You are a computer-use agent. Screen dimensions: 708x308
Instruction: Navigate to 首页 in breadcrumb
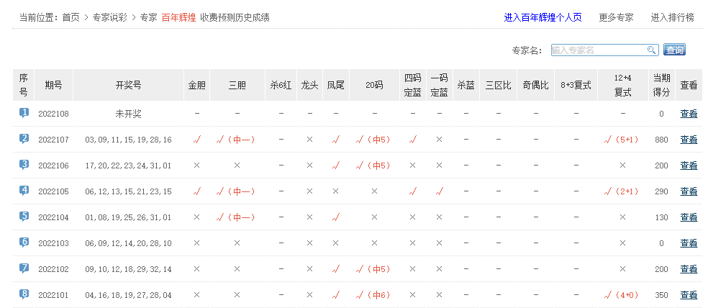pyautogui.click(x=71, y=17)
